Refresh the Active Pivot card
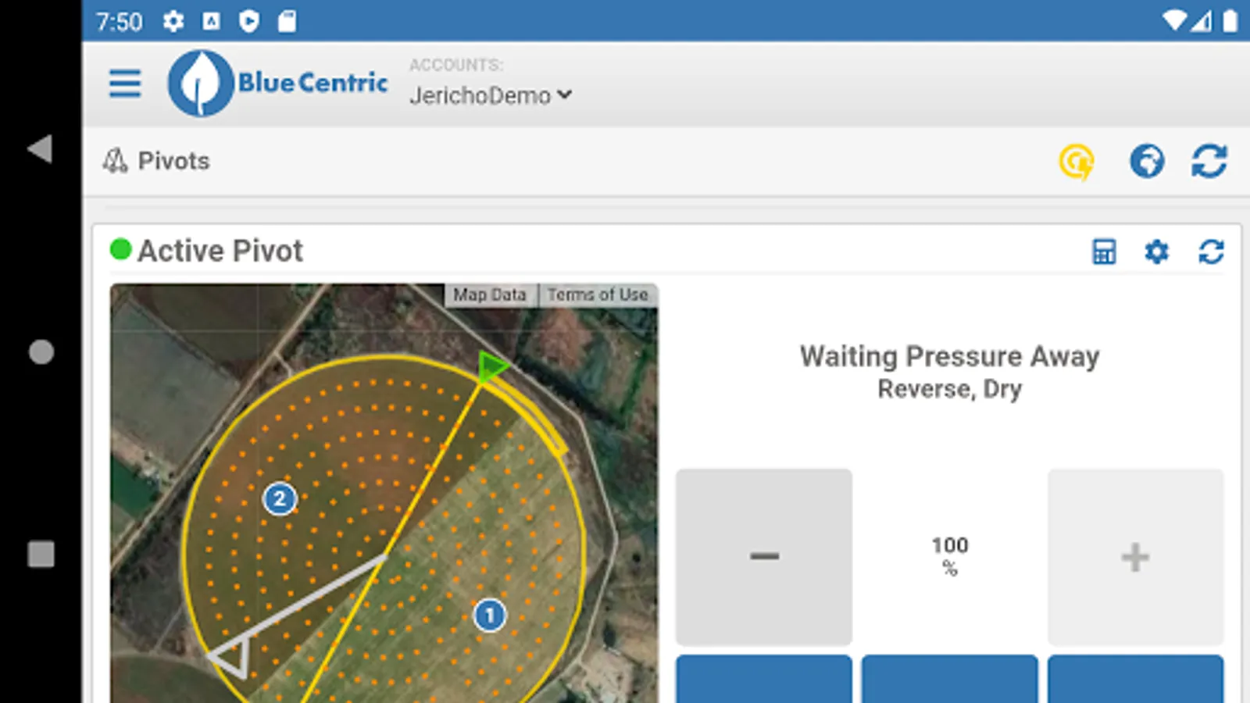 pos(1211,252)
